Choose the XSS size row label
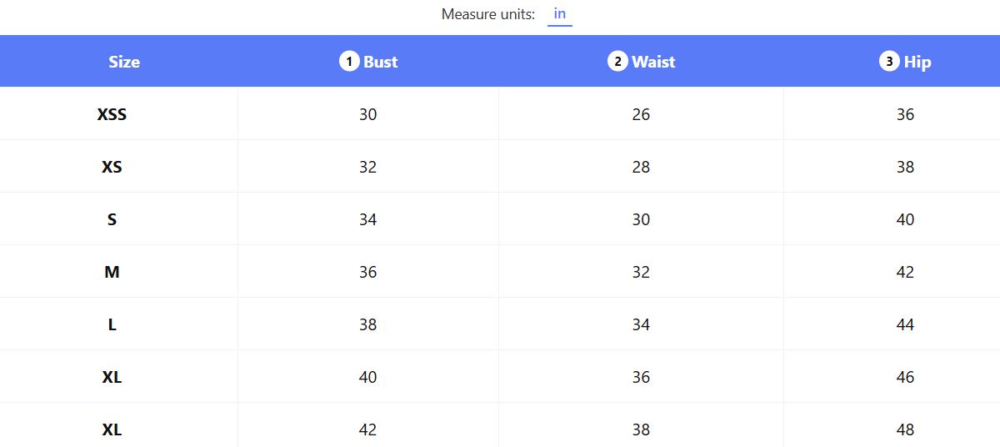The width and height of the screenshot is (1000, 447). (112, 114)
